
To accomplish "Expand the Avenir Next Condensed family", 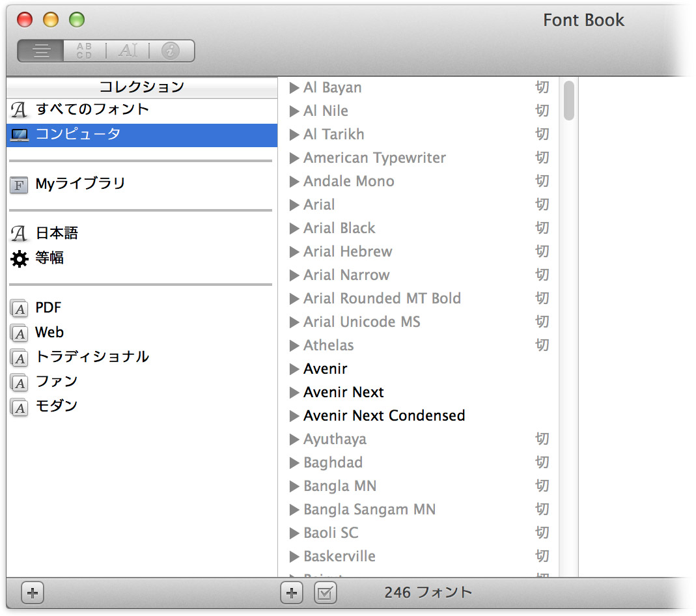I will tap(294, 416).
